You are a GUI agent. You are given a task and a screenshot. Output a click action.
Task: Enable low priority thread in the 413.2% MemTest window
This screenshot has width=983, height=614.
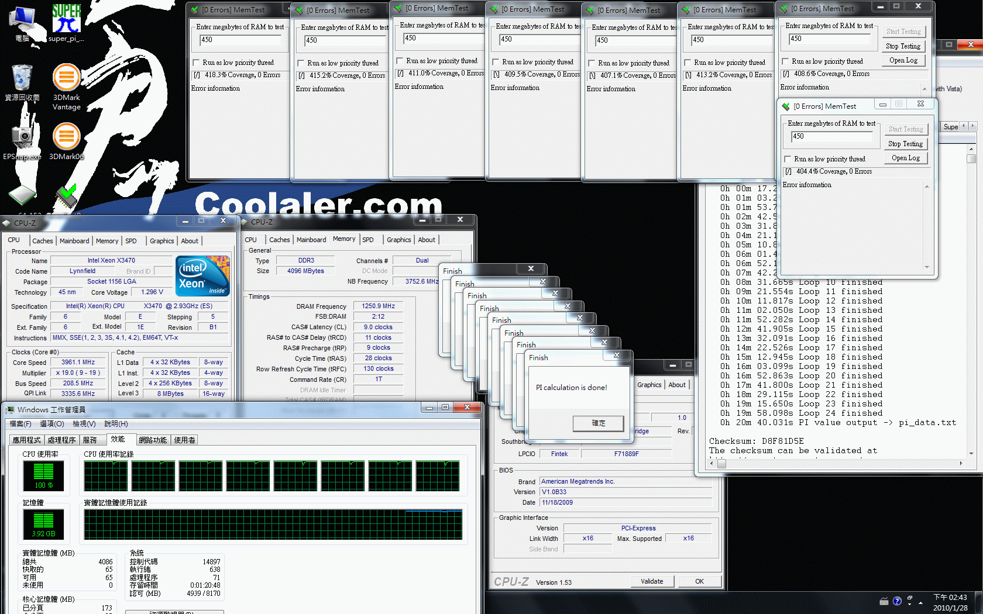(688, 63)
